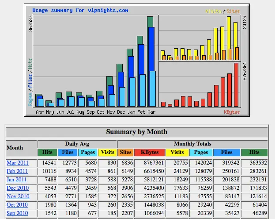The width and height of the screenshot is (275, 219).
Task: Click the chart title 'Usage summary for vipnights.com'
Action: (x=80, y=10)
